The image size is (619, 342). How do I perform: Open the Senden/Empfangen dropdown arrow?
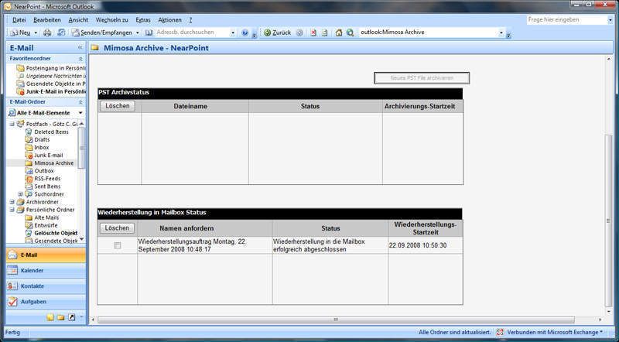138,32
